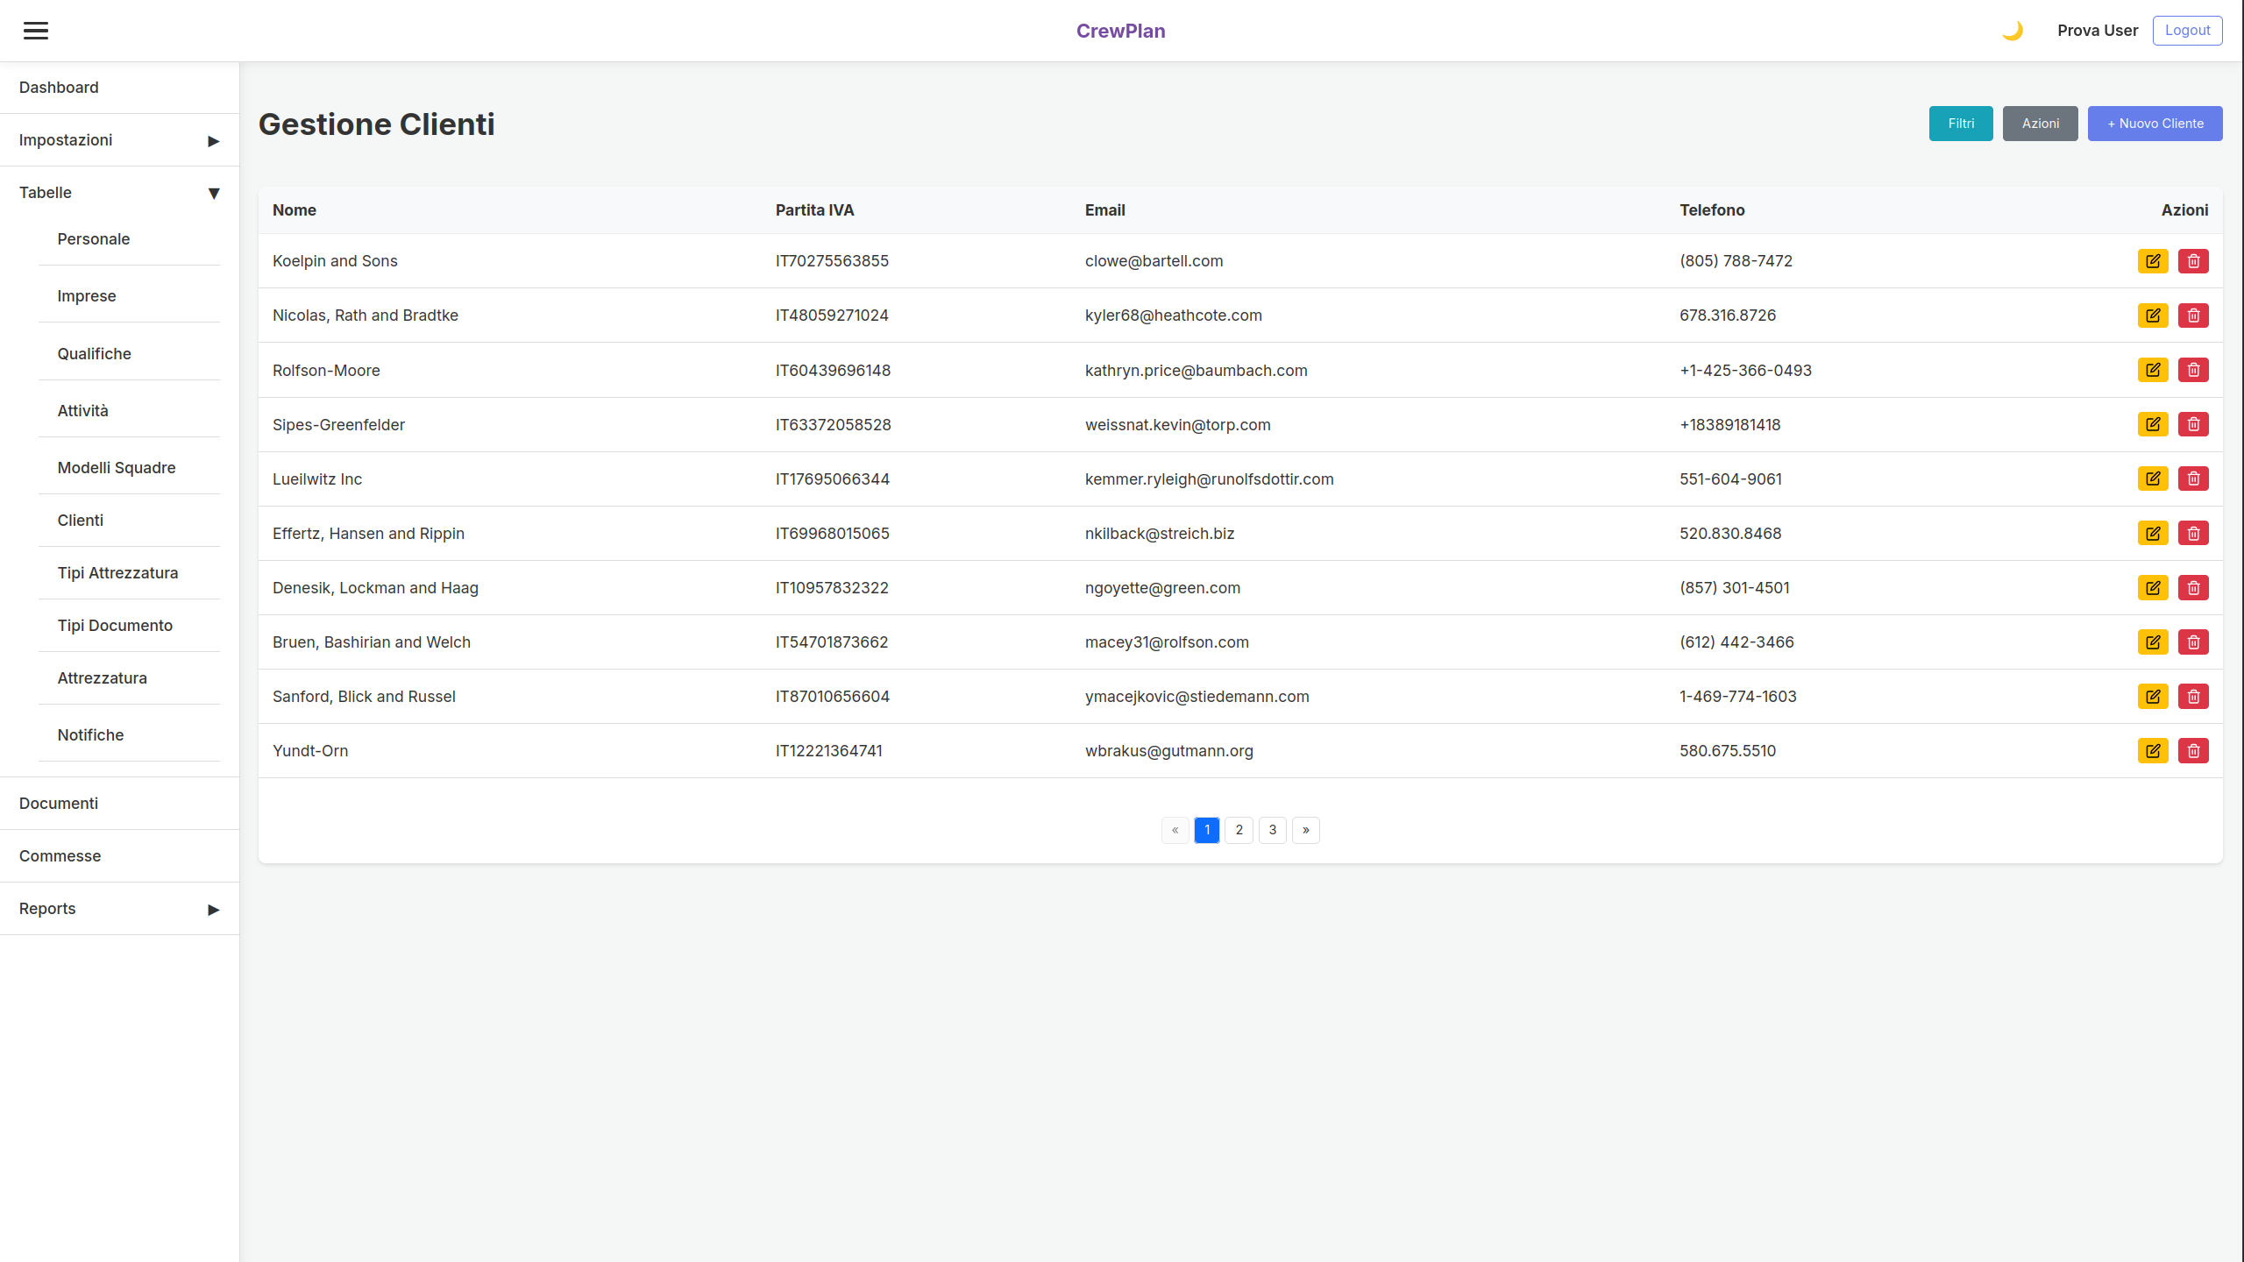The height and width of the screenshot is (1262, 2244).
Task: Delete the Denesik, Lockman and Haag row
Action: coord(2193,587)
